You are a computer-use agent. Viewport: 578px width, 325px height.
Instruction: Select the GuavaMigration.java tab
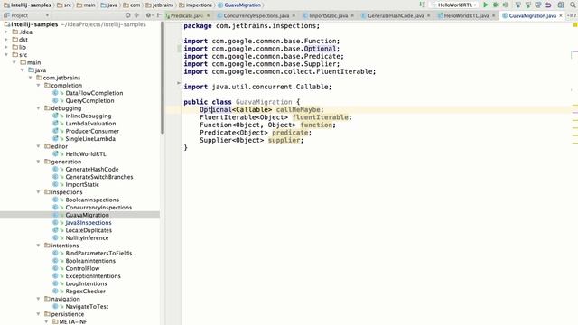532,16
